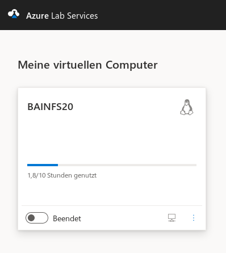Click the Linux penguin OS icon
The height and width of the screenshot is (253, 226).
(187, 107)
